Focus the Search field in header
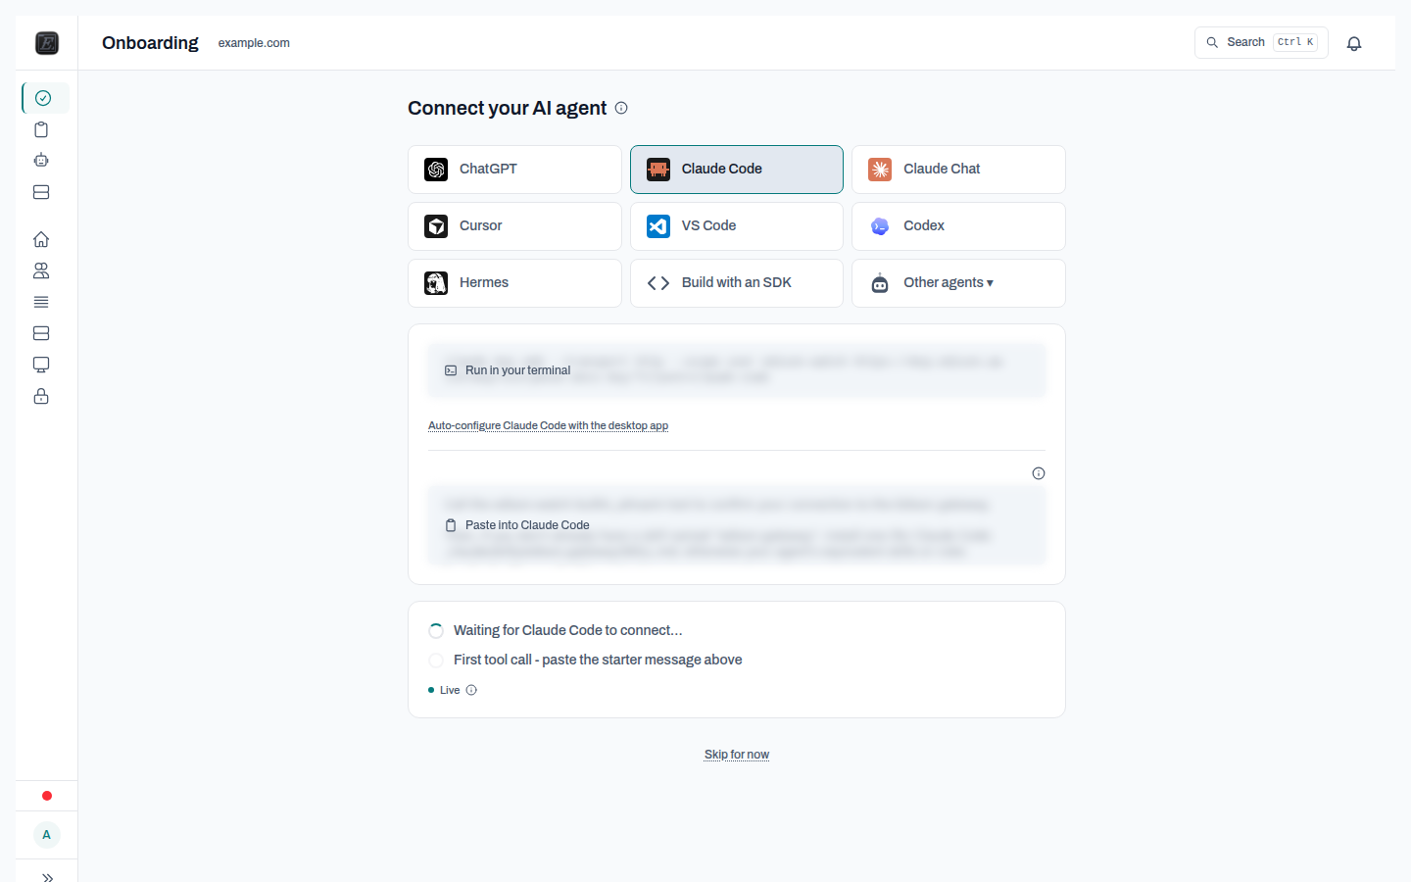1411x882 pixels. click(1261, 42)
